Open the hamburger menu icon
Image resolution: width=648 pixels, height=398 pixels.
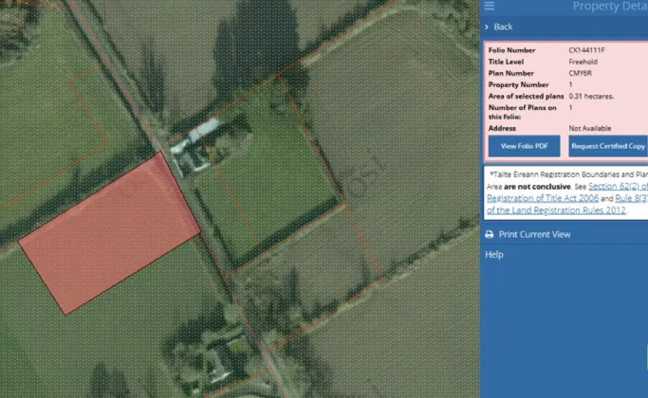tap(490, 6)
